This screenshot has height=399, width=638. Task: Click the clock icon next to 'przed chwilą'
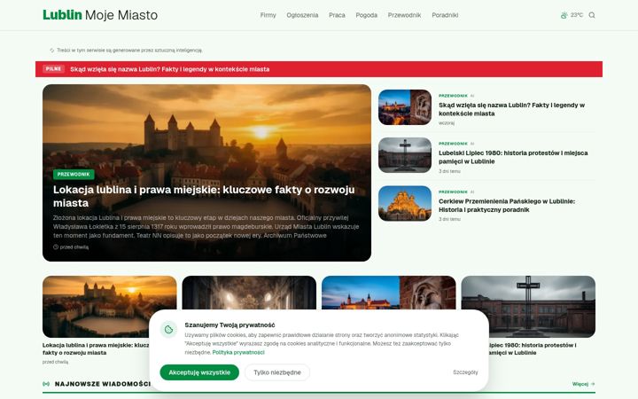[x=56, y=246]
